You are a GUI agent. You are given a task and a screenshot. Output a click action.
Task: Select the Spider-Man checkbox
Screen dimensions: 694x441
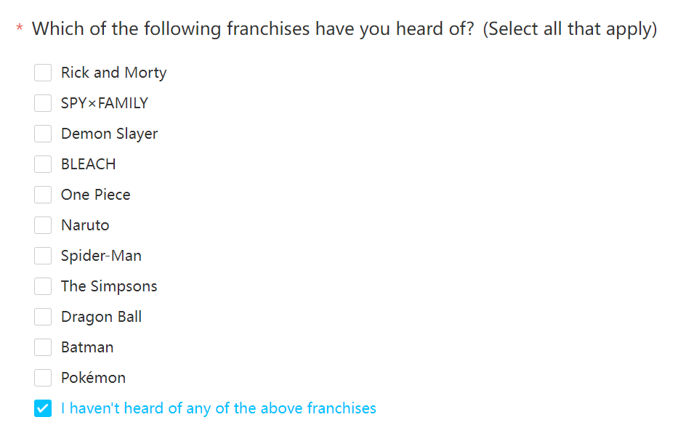pos(43,256)
